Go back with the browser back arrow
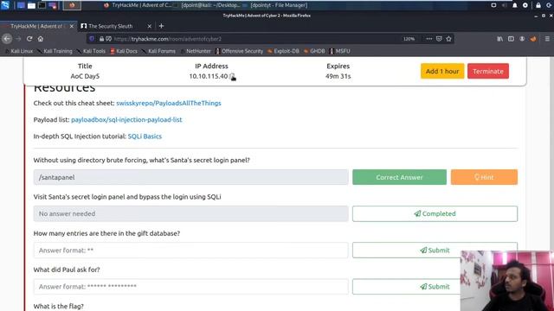554x311 pixels. click(x=7, y=39)
